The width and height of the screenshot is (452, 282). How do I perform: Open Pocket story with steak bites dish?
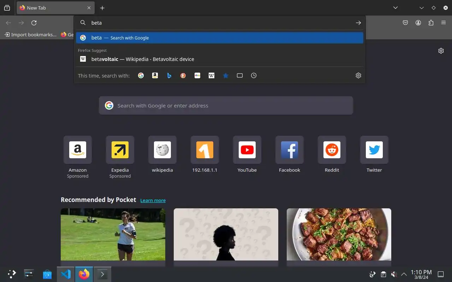point(339,234)
